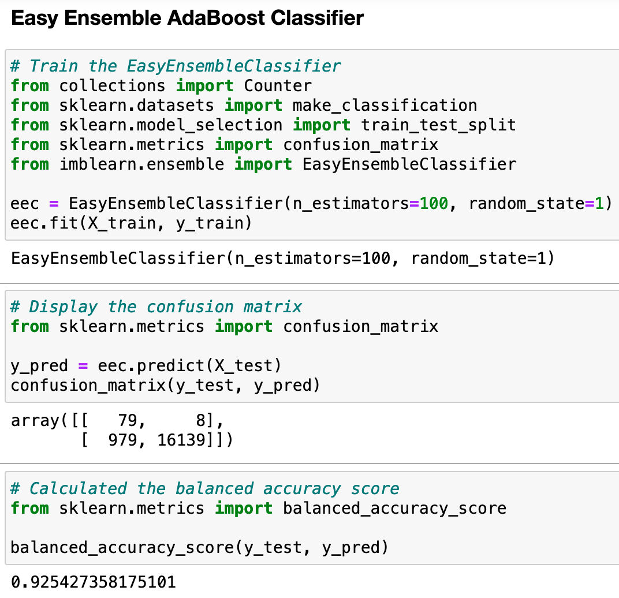Click the 0.925427358175101 output value
The image size is (619, 598).
pos(93,582)
